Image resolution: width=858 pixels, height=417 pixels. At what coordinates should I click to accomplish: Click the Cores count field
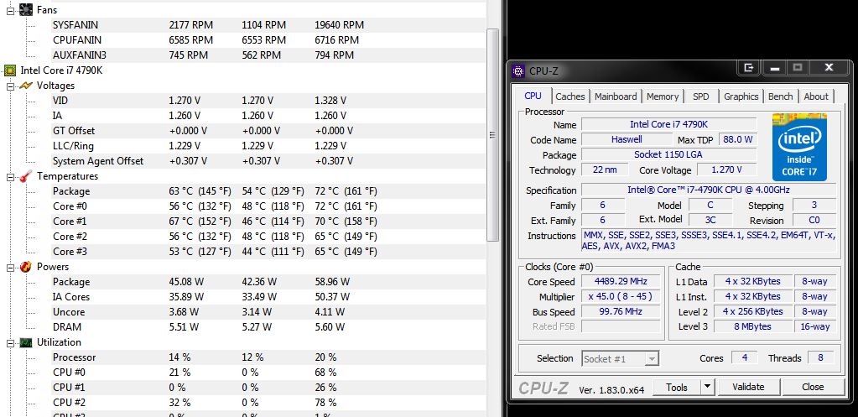click(744, 358)
